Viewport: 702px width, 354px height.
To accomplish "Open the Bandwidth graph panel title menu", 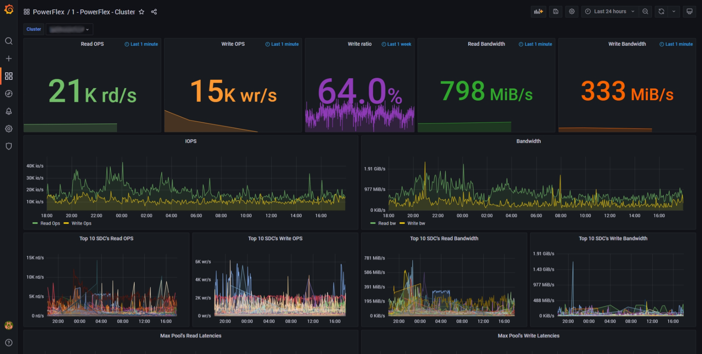I will 528,141.
